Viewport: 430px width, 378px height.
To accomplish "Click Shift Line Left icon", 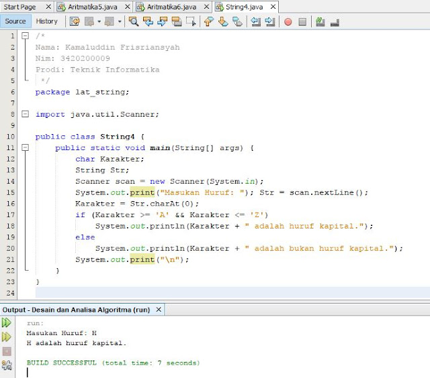I will (x=255, y=21).
